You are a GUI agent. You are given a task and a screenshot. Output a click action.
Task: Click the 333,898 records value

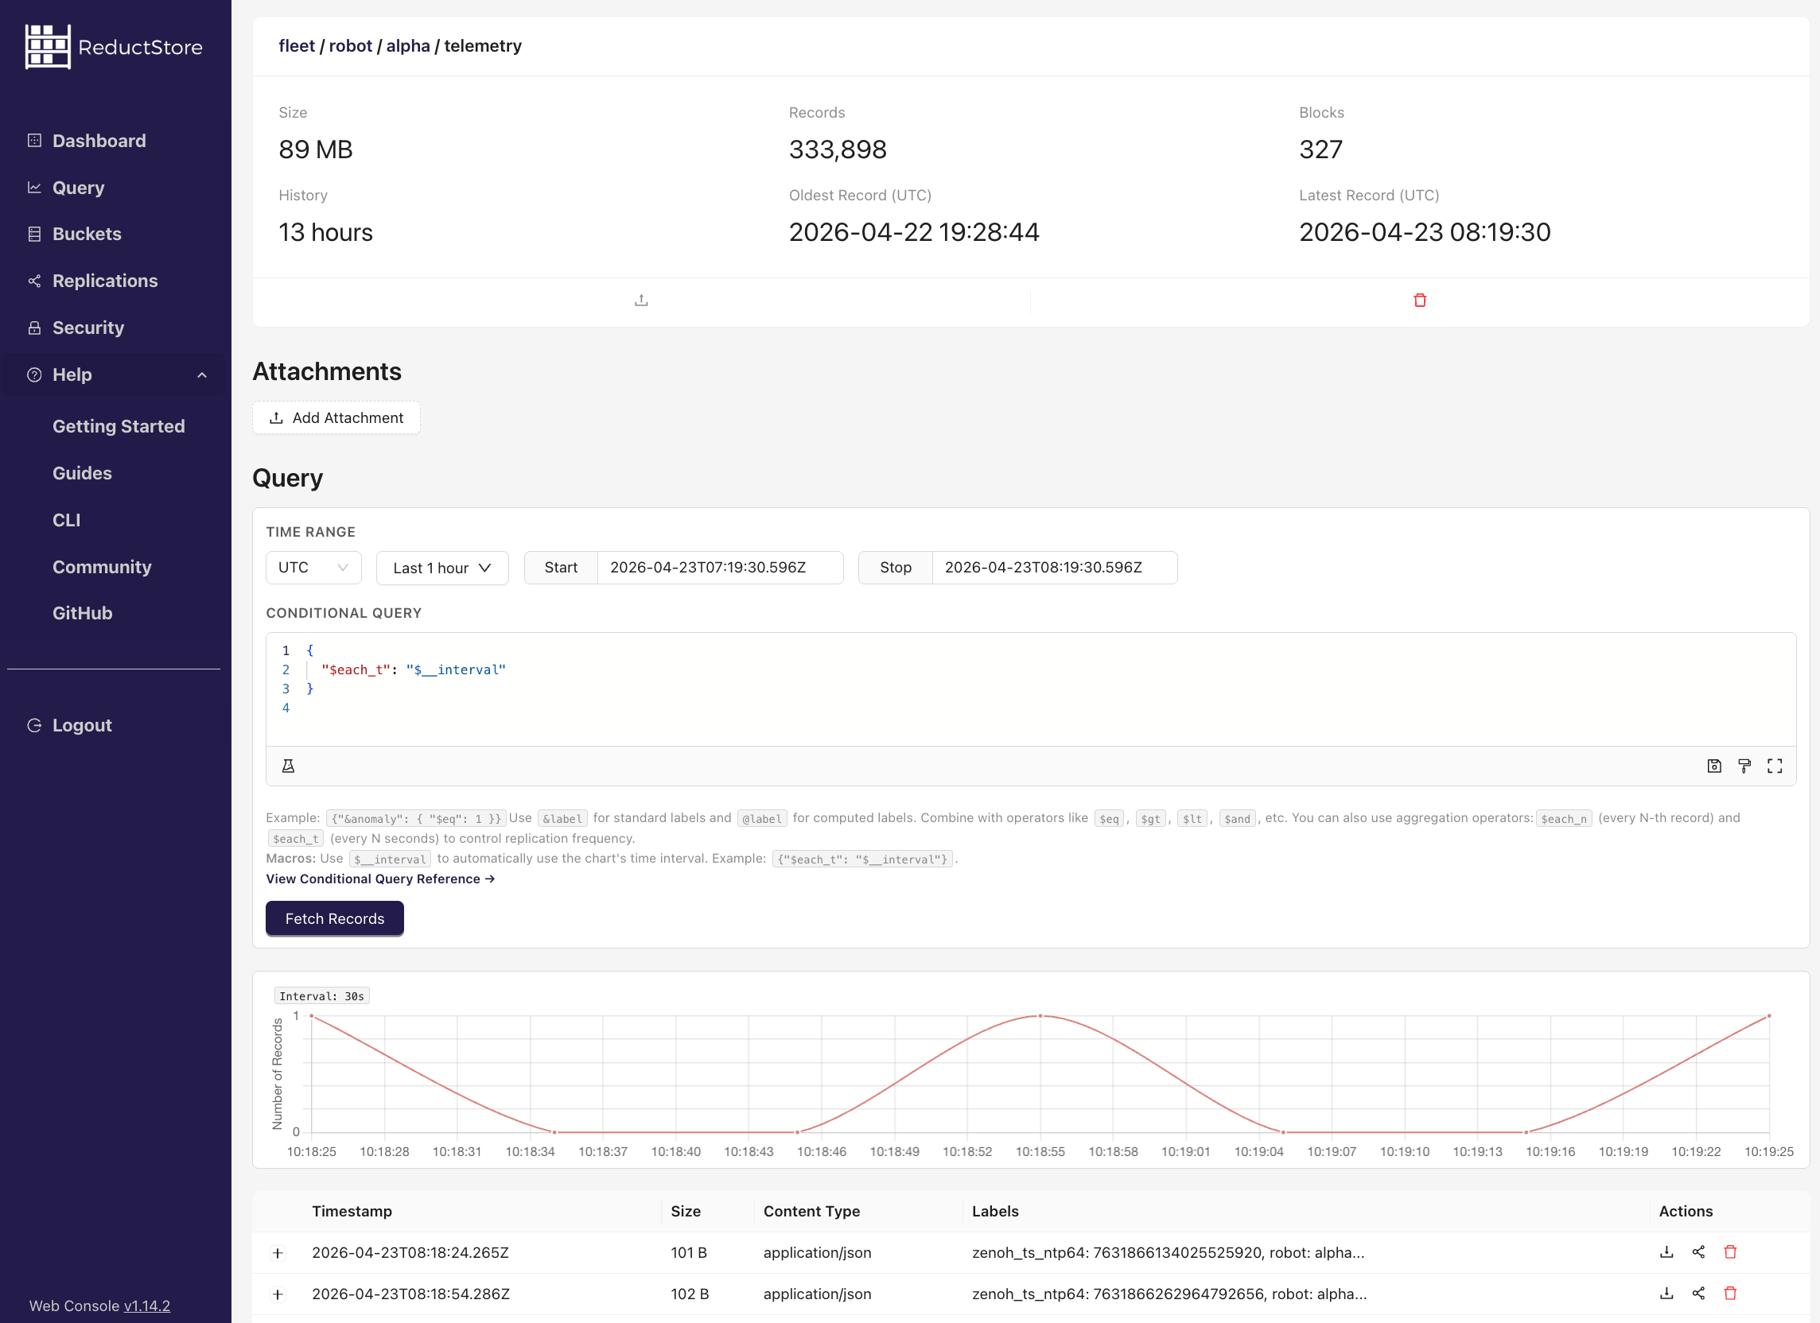838,150
